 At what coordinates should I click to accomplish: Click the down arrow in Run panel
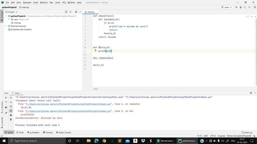(11, 102)
